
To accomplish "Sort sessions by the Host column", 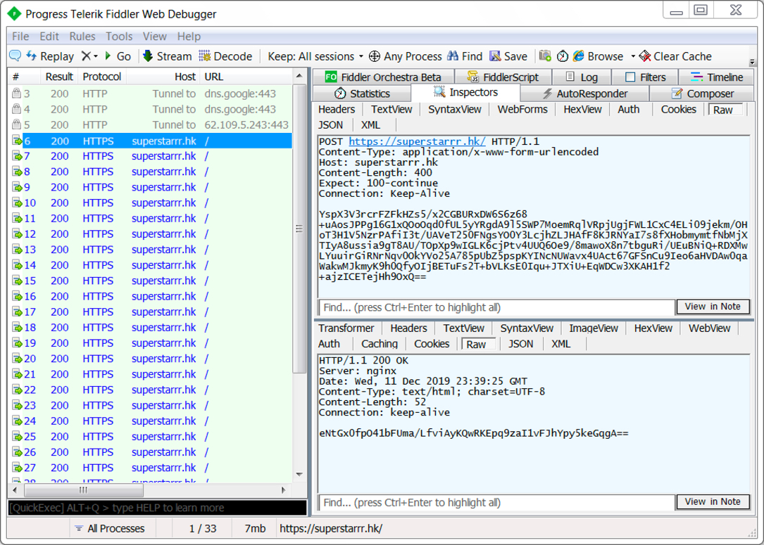I will [163, 77].
